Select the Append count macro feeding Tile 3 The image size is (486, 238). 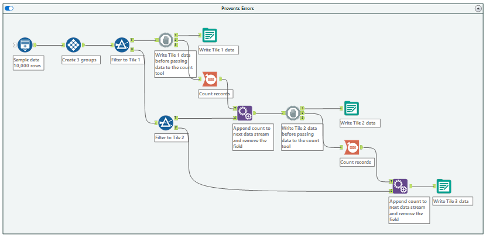point(400,187)
